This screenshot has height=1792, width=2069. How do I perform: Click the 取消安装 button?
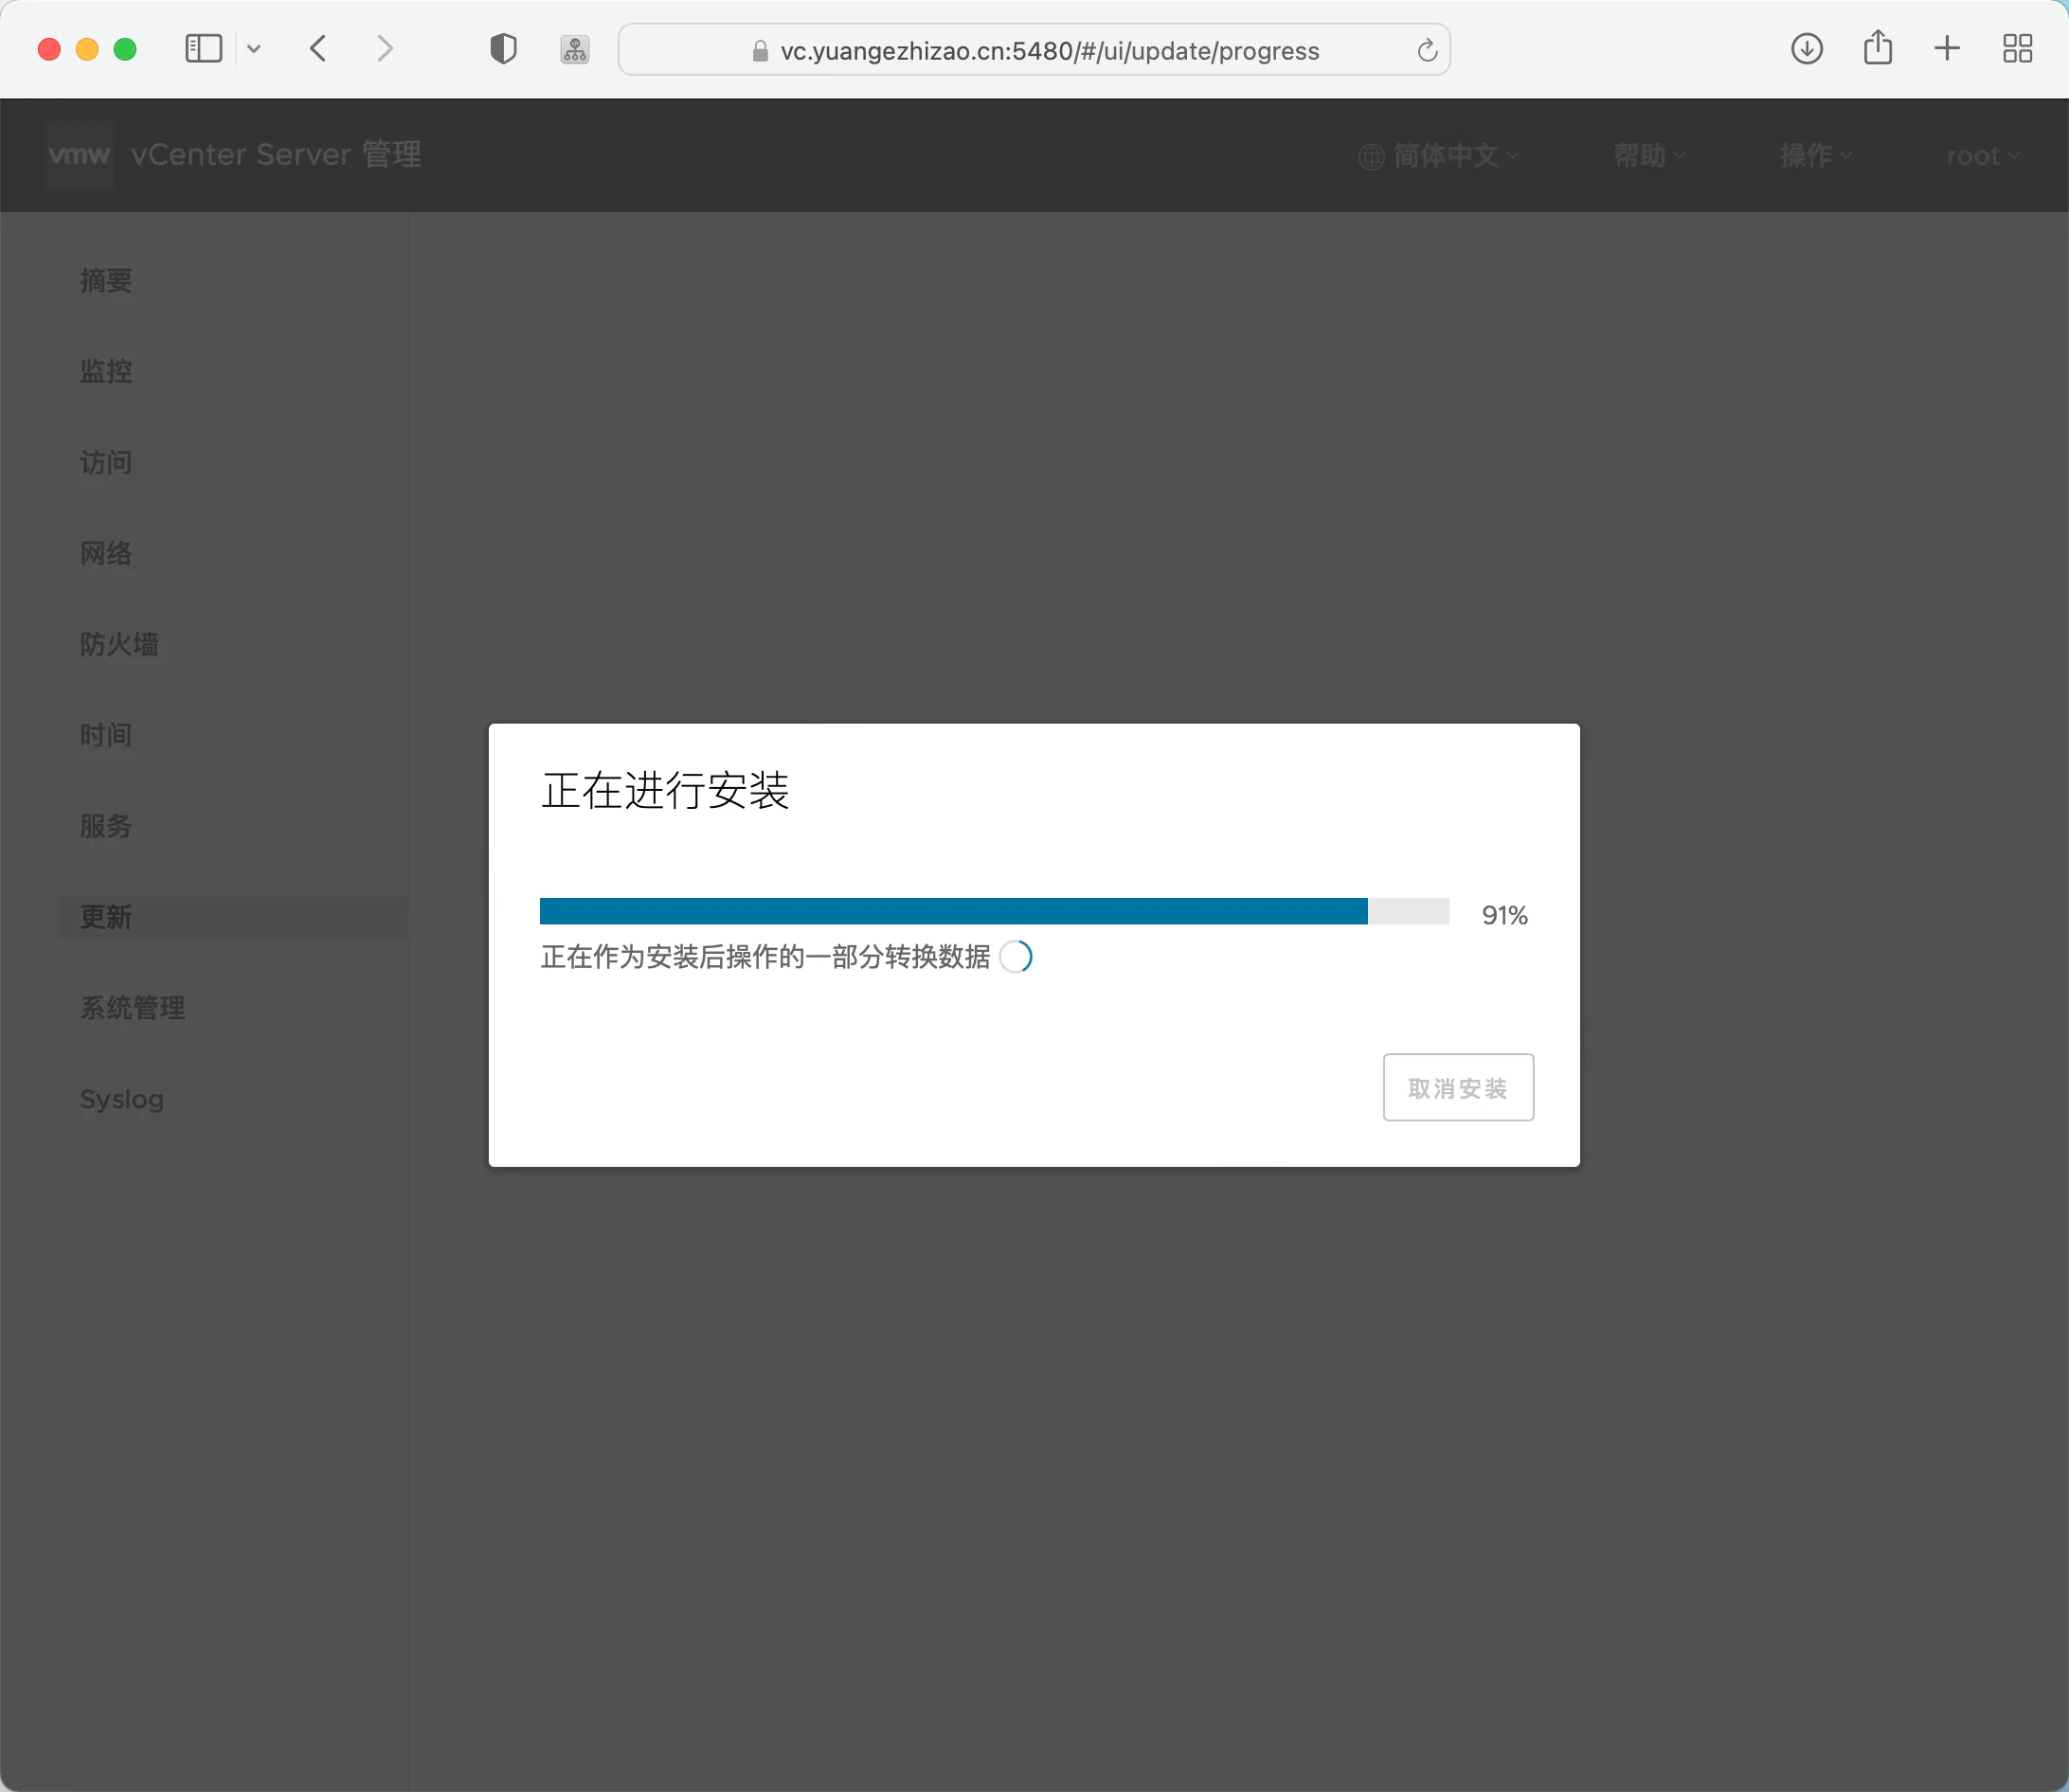coord(1457,1087)
